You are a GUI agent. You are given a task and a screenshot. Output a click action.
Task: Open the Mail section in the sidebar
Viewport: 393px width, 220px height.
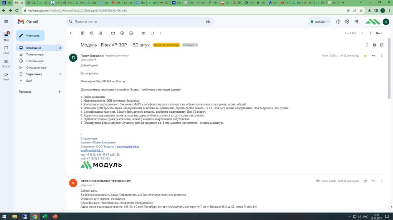coord(6,36)
